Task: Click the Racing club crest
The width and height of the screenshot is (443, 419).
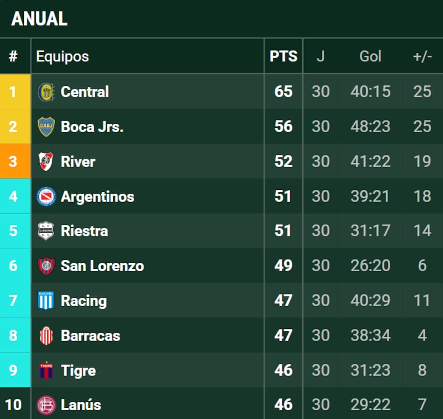Action: point(46,300)
